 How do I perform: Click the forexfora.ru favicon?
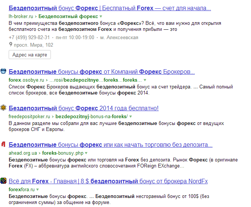(x=3, y=181)
